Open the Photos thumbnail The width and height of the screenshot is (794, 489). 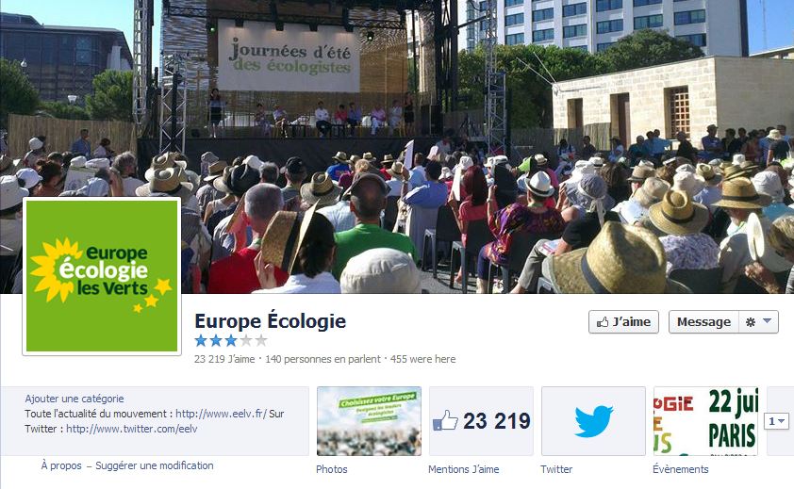(x=369, y=421)
